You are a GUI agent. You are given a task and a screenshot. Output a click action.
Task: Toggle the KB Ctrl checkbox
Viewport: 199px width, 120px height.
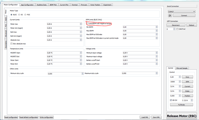(x=170, y=100)
